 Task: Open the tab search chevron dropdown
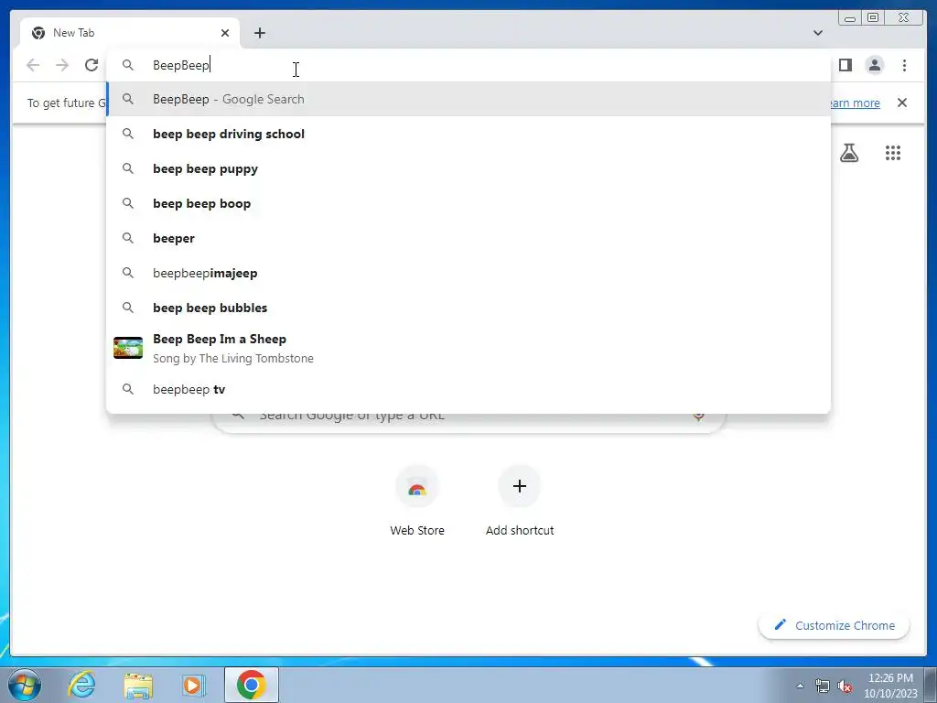(x=817, y=33)
